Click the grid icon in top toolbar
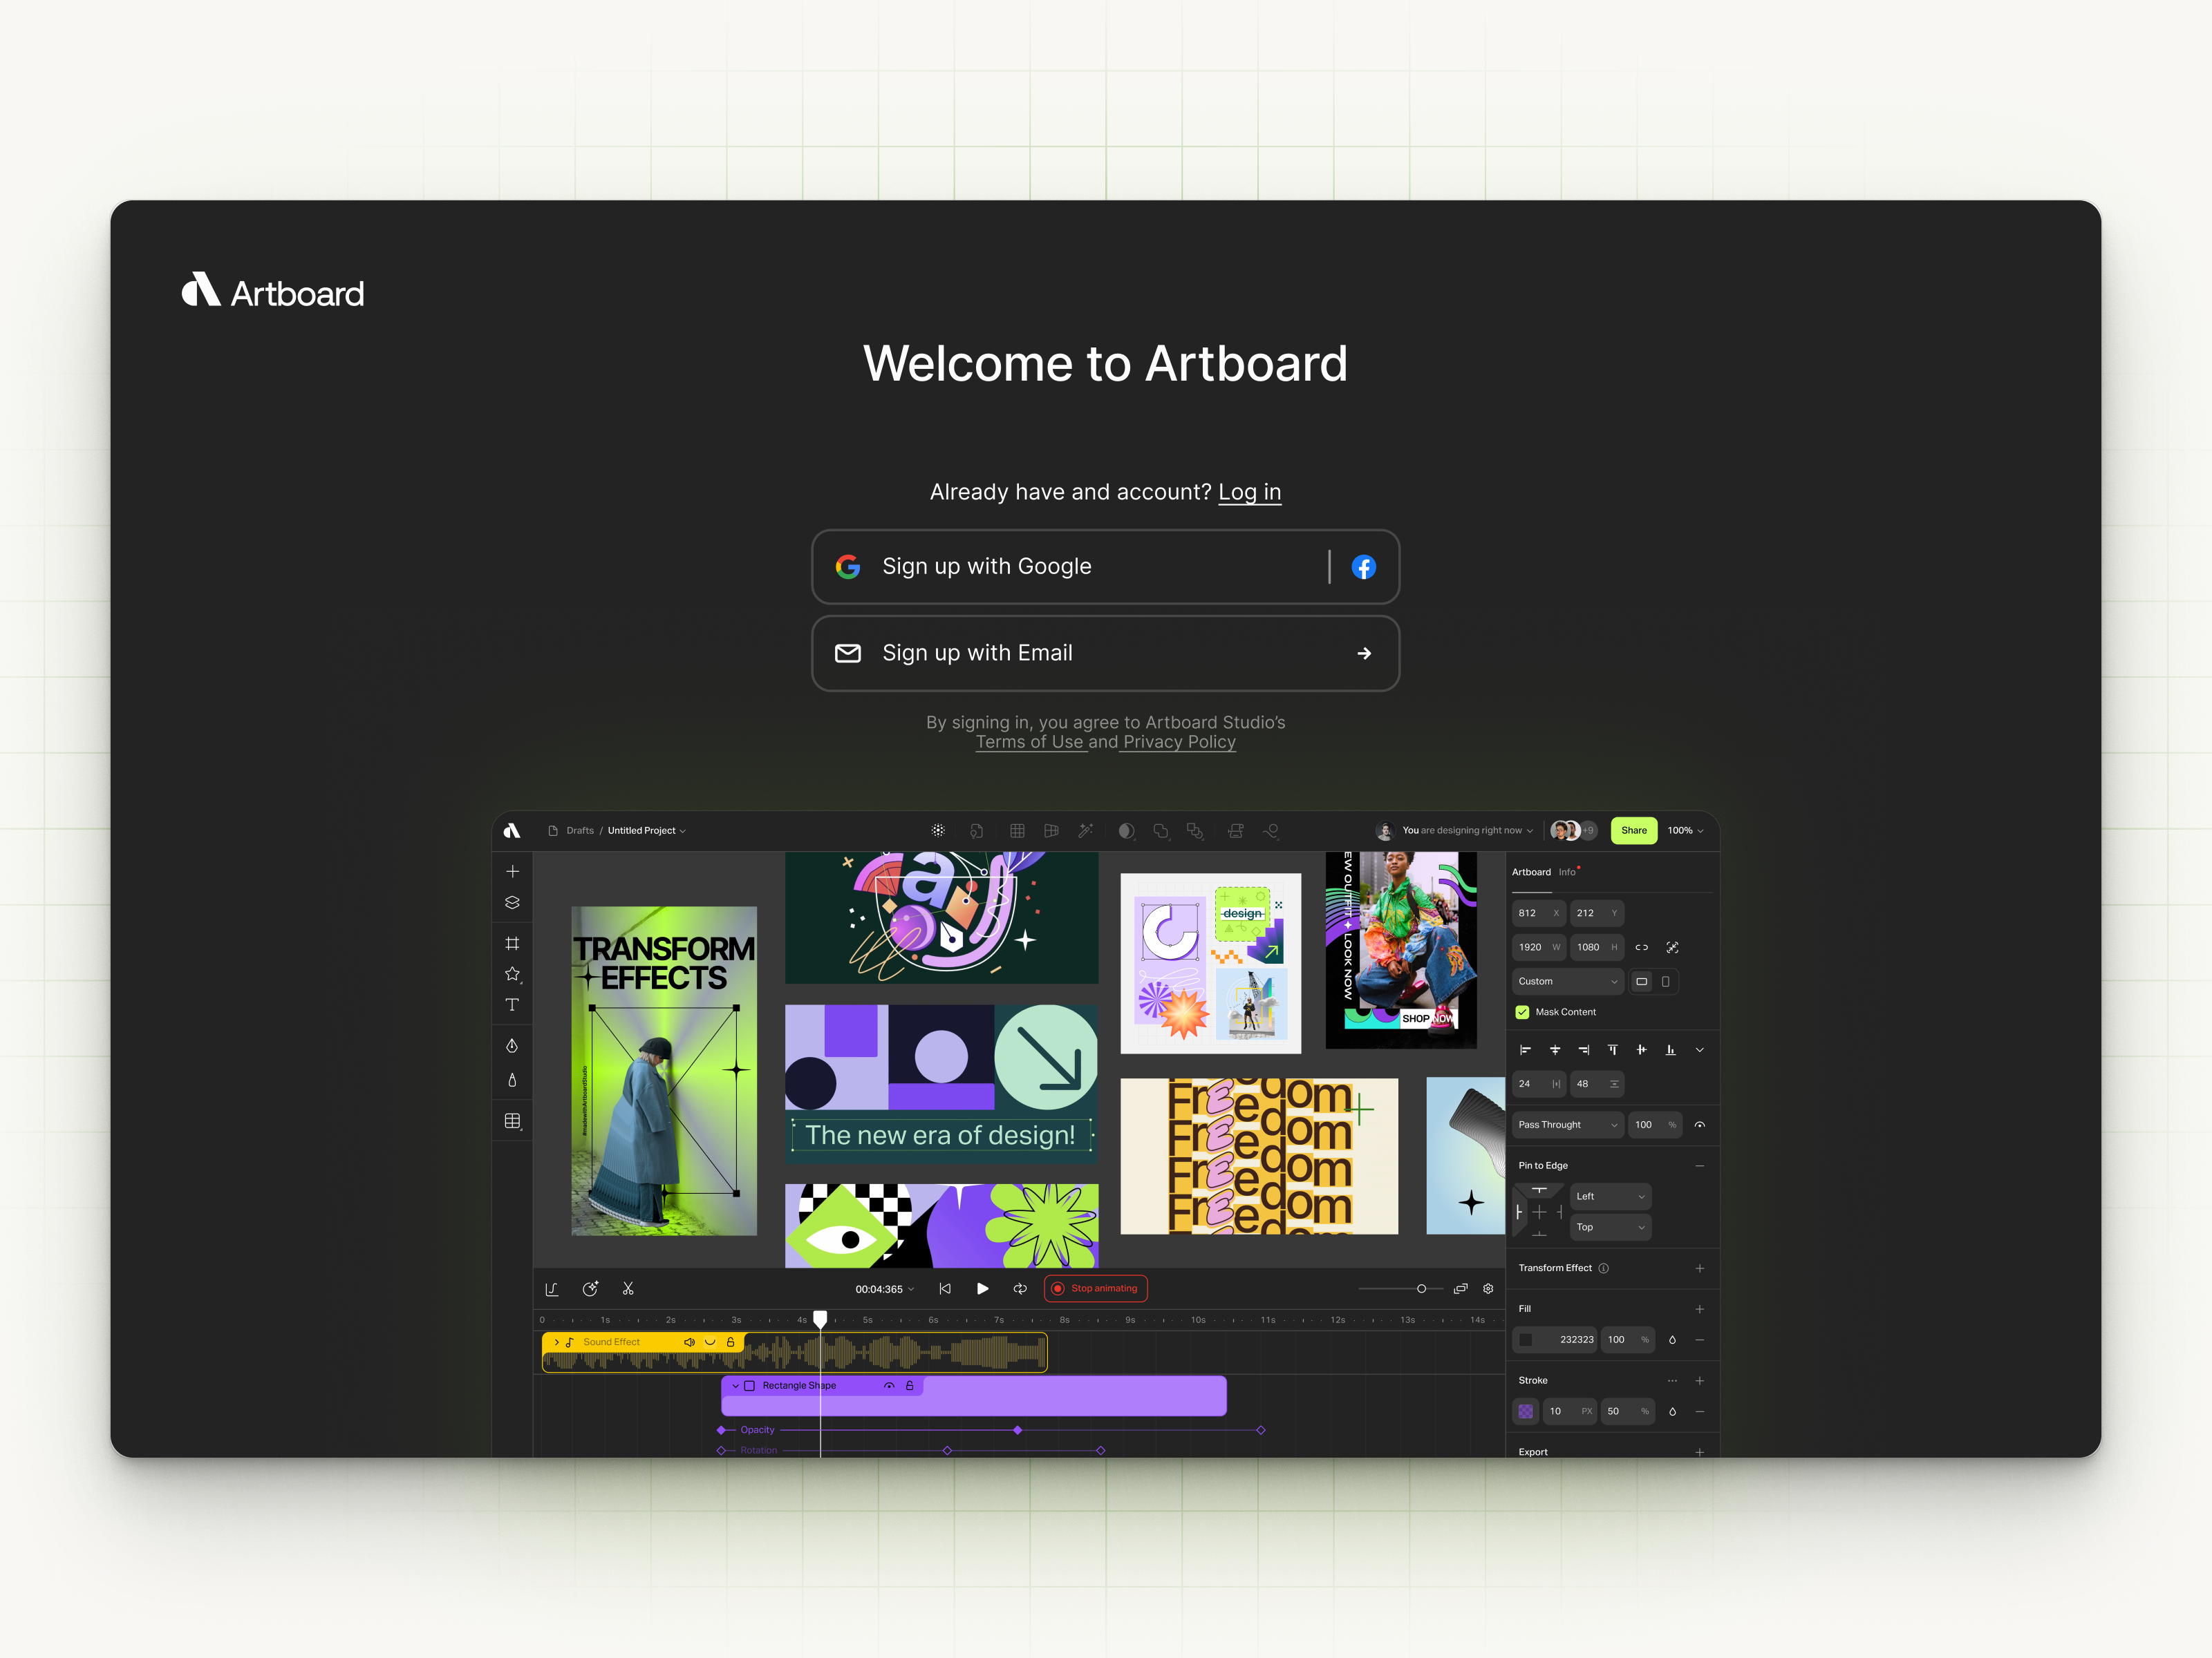This screenshot has height=1658, width=2212. point(1017,830)
